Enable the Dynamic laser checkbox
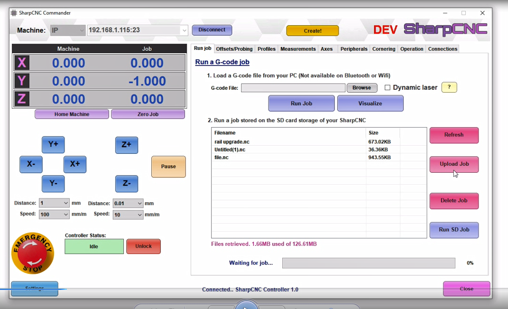508x309 pixels. pos(388,87)
